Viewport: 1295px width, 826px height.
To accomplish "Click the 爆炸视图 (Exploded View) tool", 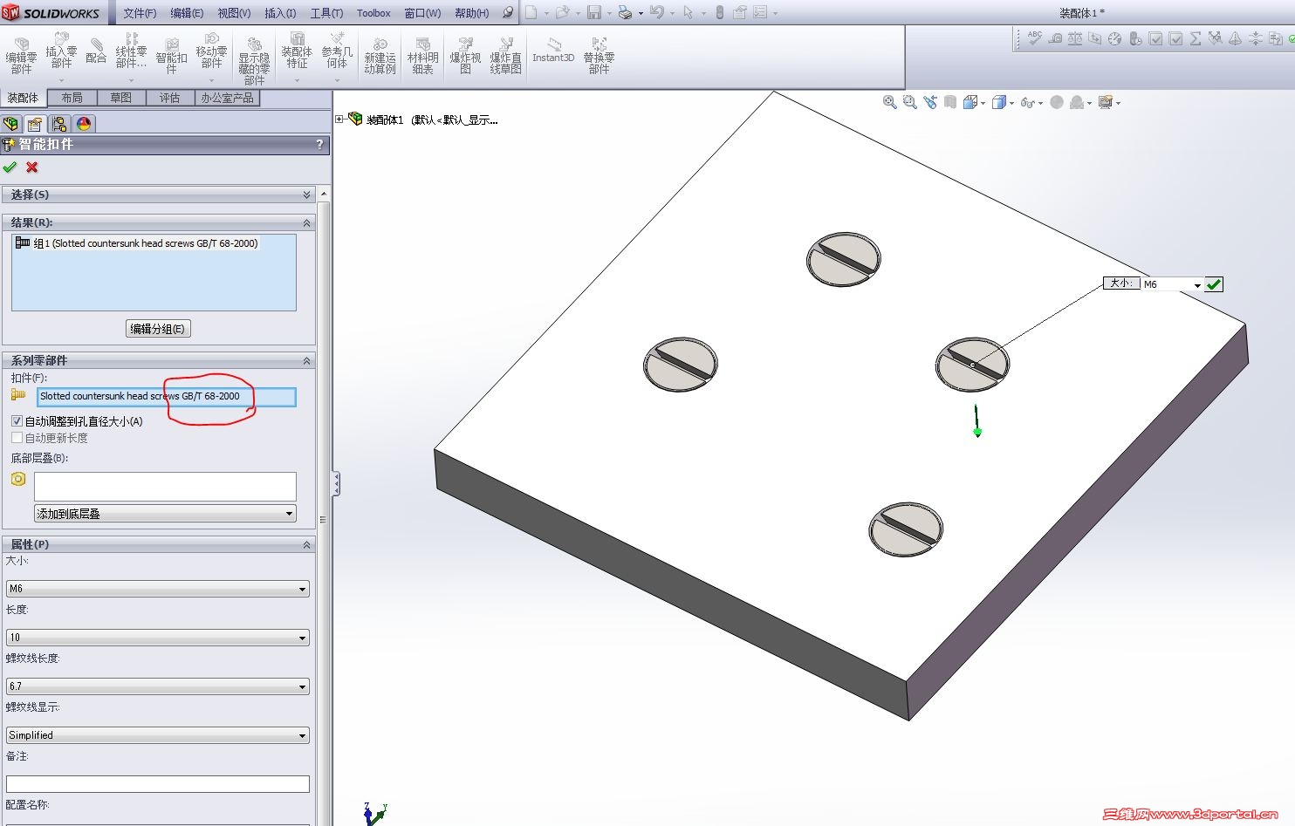I will click(x=465, y=57).
